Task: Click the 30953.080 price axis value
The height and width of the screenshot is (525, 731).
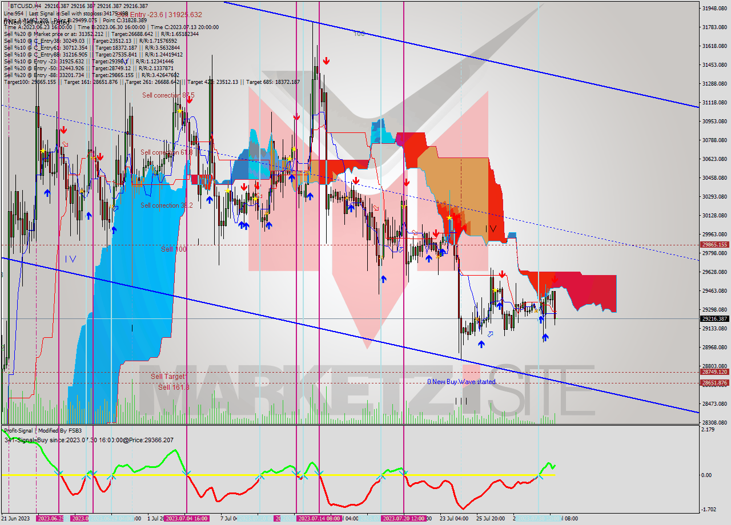Action: pos(714,121)
